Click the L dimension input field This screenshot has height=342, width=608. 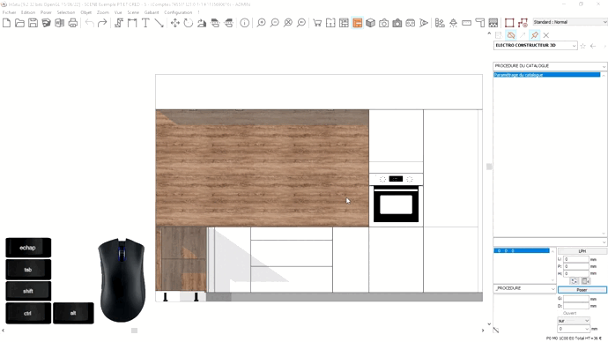point(575,259)
